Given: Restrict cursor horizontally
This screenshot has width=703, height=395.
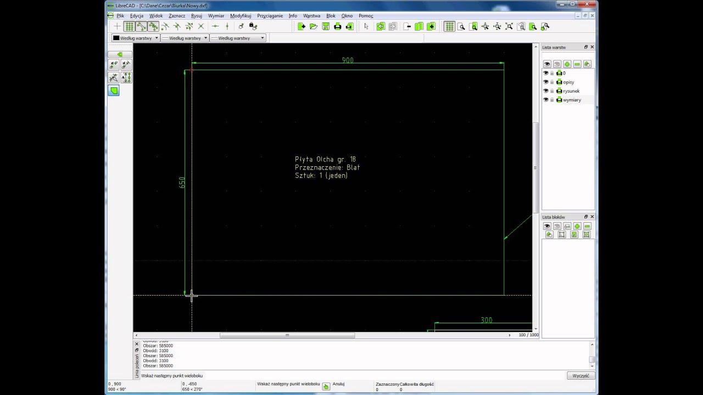Looking at the screenshot, I should click(x=215, y=26).
